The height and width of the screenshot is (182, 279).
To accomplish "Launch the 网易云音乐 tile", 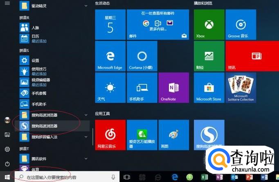I will (x=110, y=135).
